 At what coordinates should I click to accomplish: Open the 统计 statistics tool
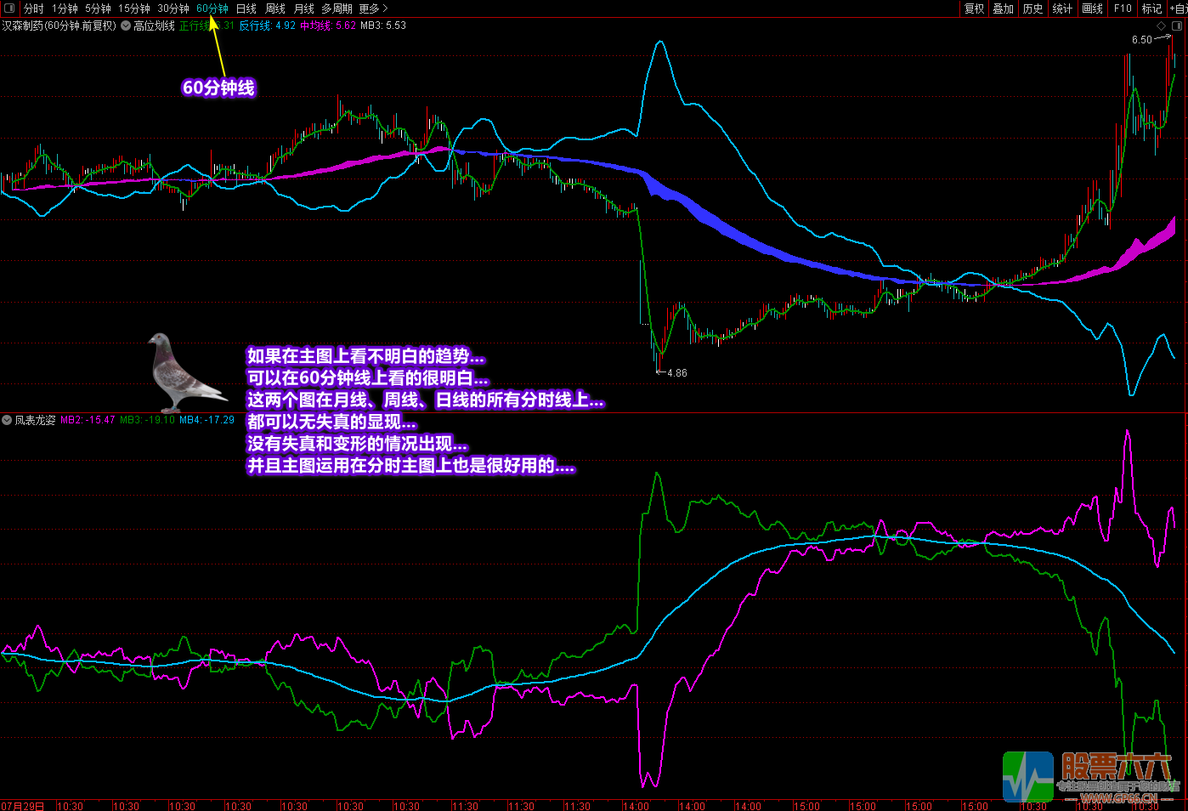point(1062,9)
